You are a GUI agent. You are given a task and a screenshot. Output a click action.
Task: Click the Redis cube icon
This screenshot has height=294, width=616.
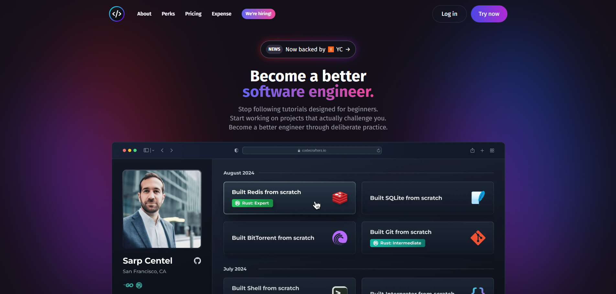tap(340, 198)
